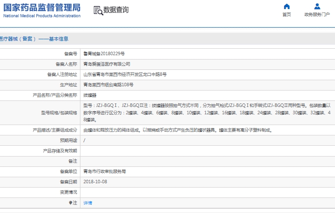Click the 产品存储及有效期 row label
Screen dimensions: 335x213
pos(60,151)
